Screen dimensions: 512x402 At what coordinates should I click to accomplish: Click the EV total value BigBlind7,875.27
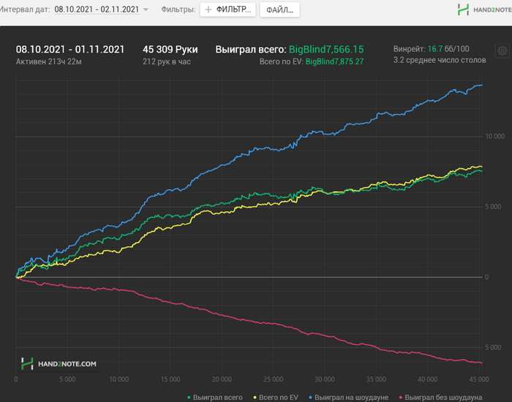pyautogui.click(x=334, y=61)
